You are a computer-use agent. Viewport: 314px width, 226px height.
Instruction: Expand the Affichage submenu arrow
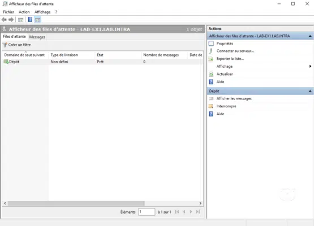tap(310, 66)
